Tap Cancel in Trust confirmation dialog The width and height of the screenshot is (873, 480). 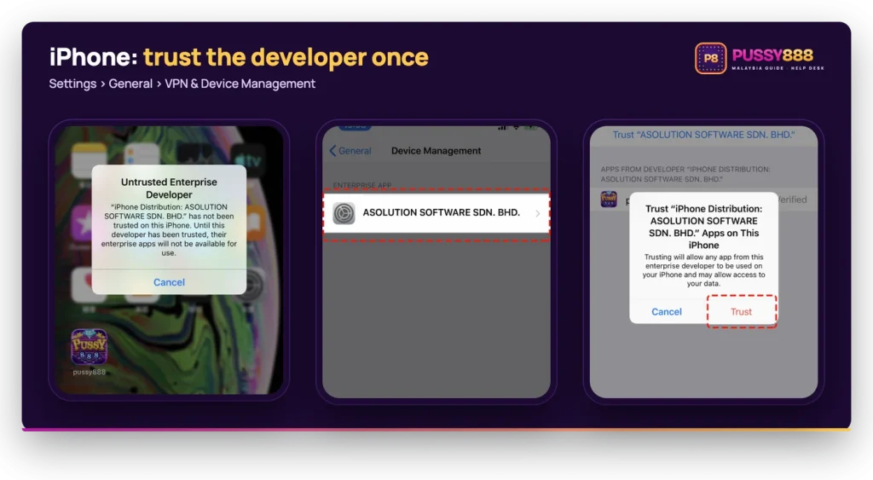tap(667, 312)
